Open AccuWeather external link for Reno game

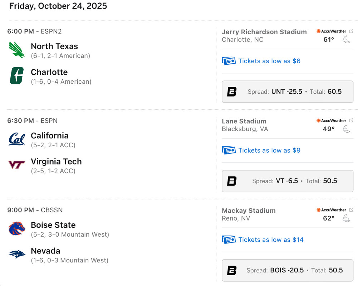(351, 210)
